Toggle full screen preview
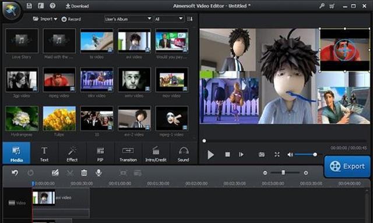The height and width of the screenshot is (223, 373). click(277, 154)
